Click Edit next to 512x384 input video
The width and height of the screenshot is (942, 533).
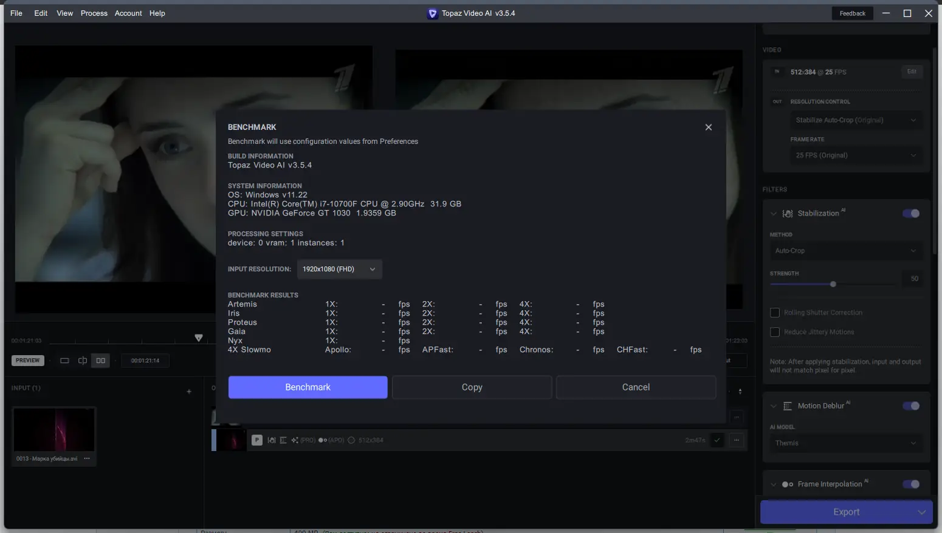tap(912, 72)
